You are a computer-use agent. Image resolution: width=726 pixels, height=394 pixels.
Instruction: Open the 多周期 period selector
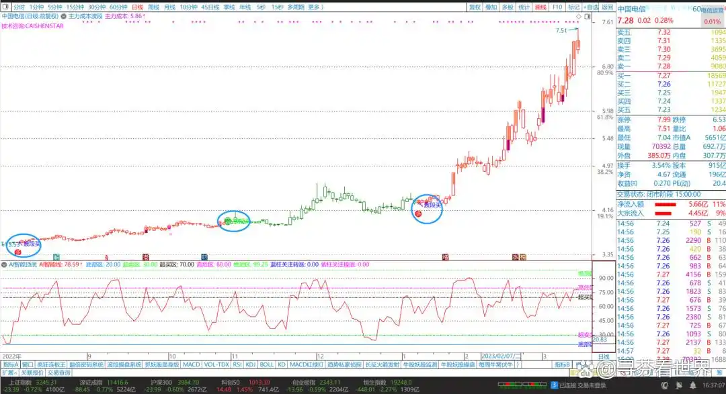coord(296,5)
